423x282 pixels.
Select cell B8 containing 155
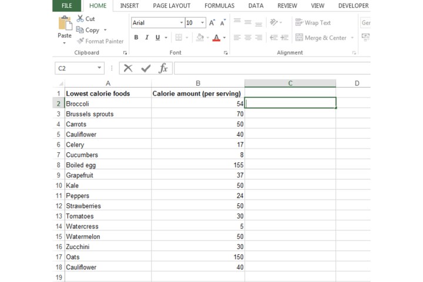(198, 165)
